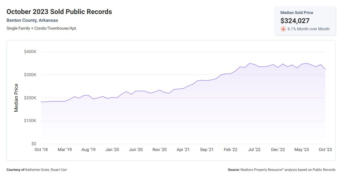The width and height of the screenshot is (342, 179).
Task: Click the $400K y-axis label
Action: coord(30,52)
